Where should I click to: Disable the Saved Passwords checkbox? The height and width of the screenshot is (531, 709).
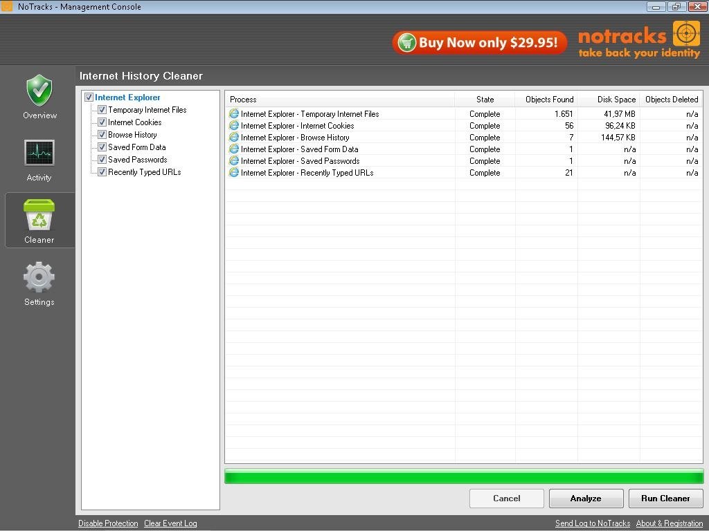[x=102, y=160]
